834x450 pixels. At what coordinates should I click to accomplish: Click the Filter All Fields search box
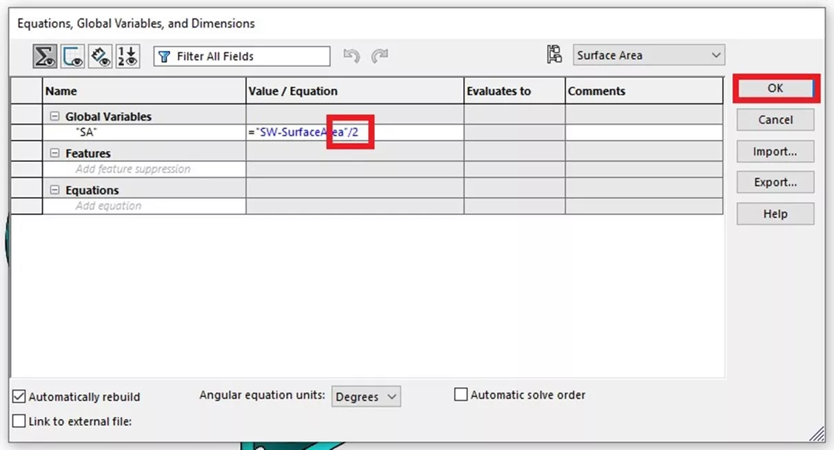point(241,56)
